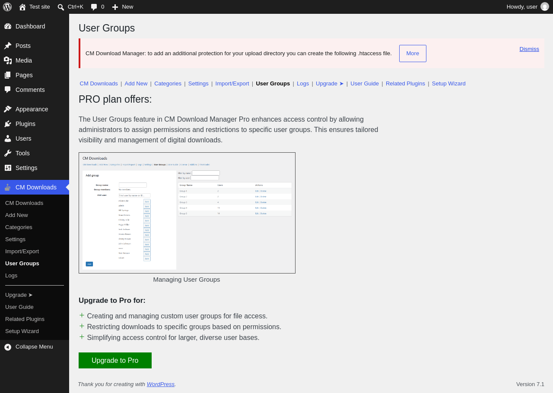Click the WordPress logo icon
Viewport: 553px width, 393px height.
pos(7,7)
